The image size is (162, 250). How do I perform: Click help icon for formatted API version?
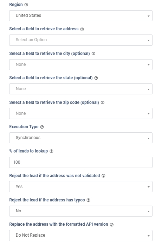click(112, 225)
